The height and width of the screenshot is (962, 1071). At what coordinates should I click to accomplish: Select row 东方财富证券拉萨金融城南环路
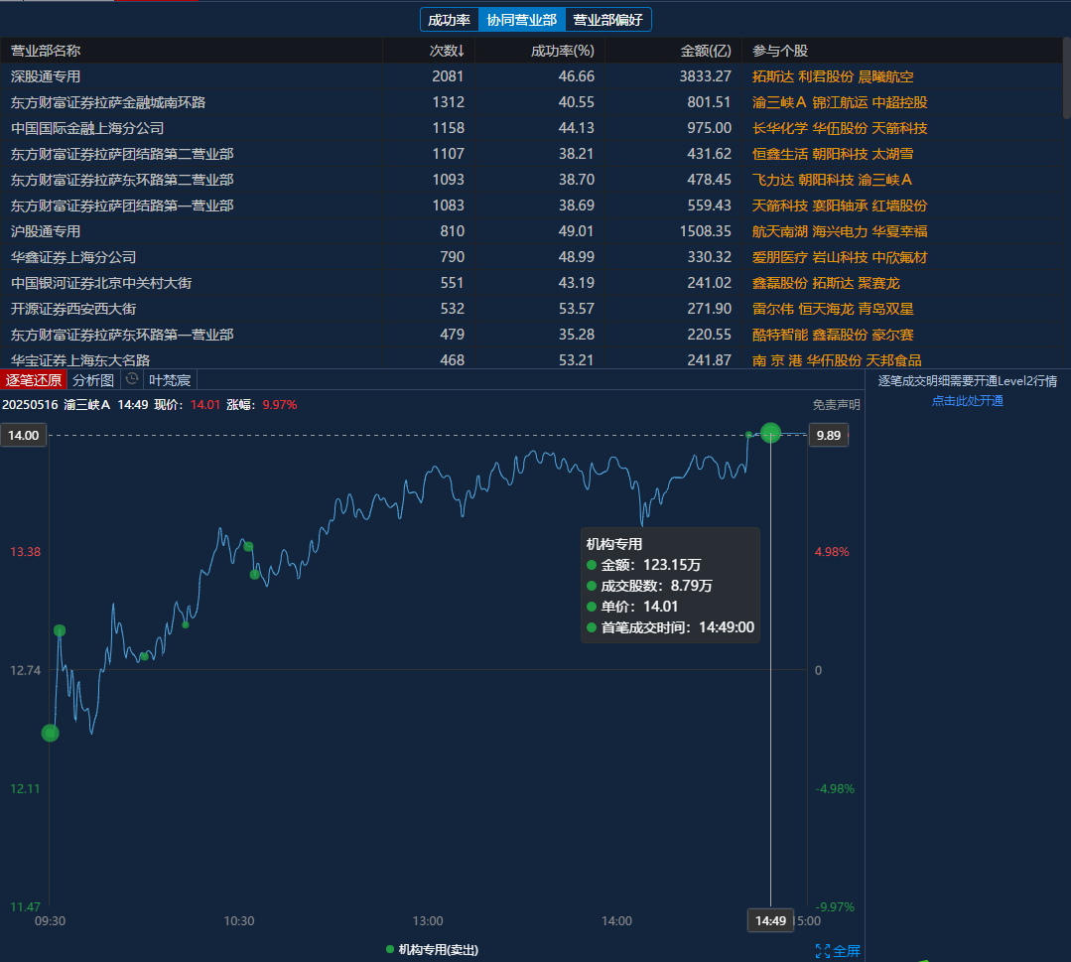(x=531, y=102)
